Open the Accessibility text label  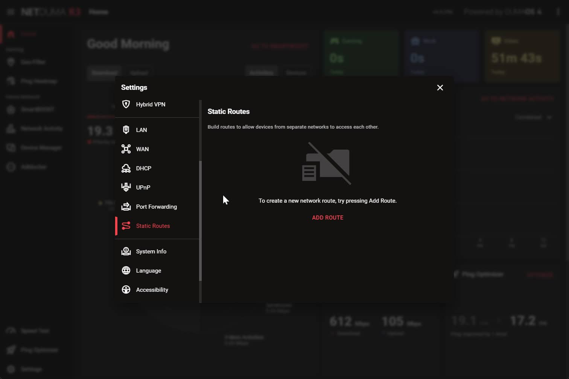[x=152, y=290]
